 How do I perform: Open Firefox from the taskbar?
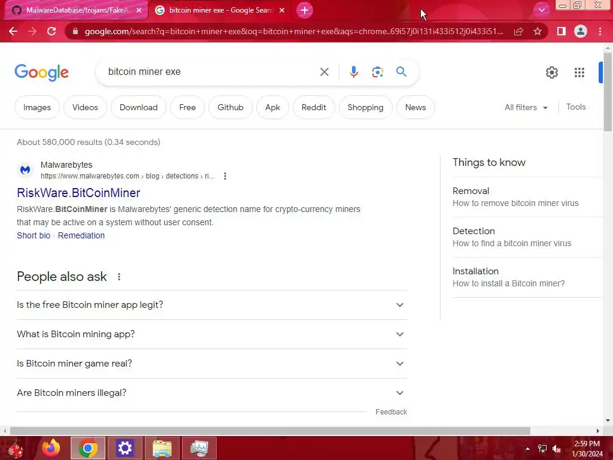tap(51, 448)
